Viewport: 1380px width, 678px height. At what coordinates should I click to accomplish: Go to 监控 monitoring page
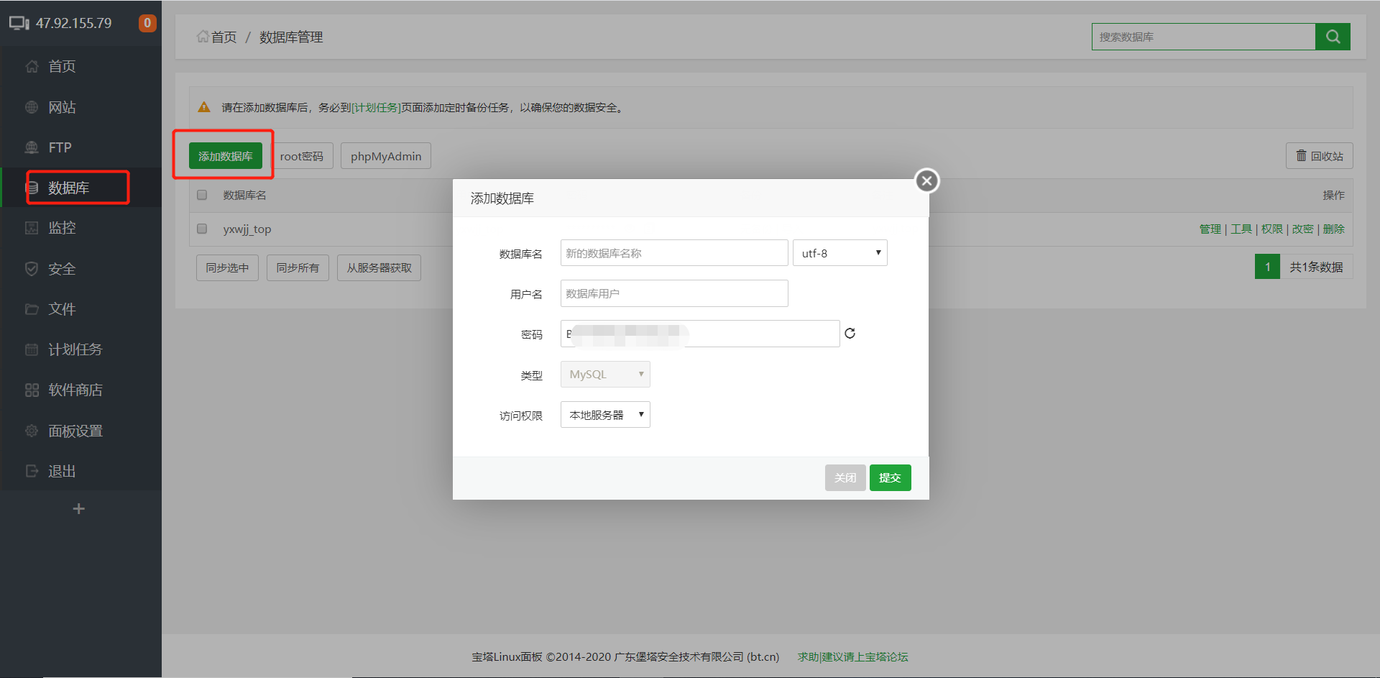tap(62, 228)
